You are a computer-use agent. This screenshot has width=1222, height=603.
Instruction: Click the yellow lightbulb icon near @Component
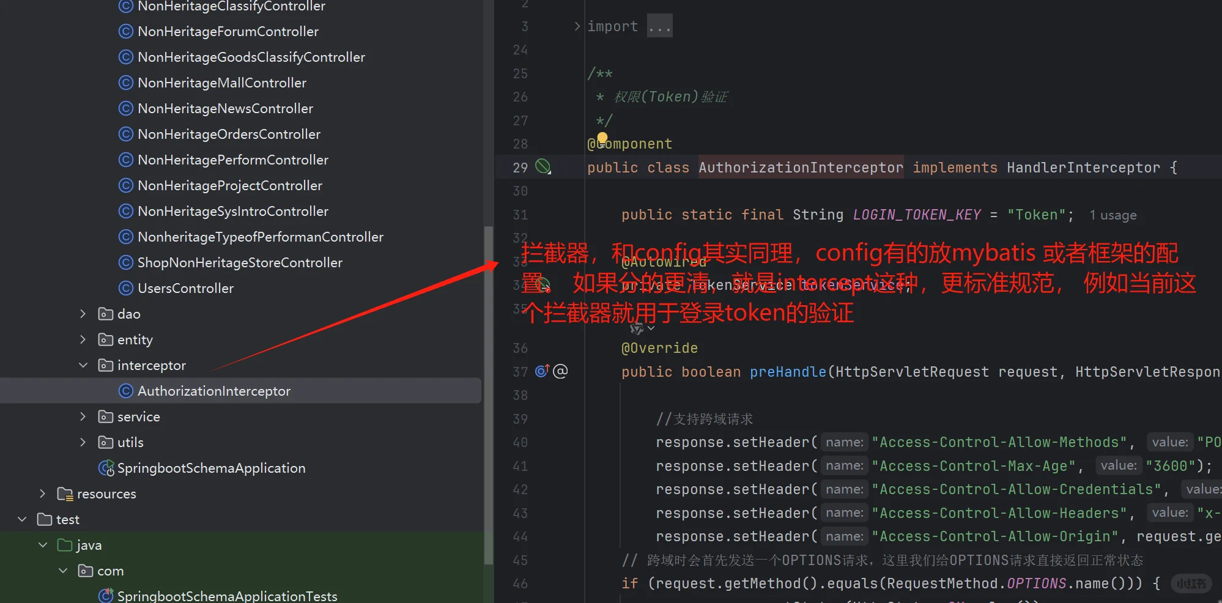(602, 139)
